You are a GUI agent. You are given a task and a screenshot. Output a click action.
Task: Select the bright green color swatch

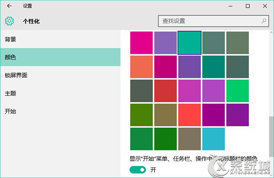pos(237,91)
